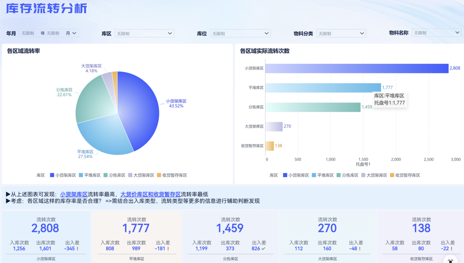Click the 各区域流转率 chart title
Image resolution: width=464 pixels, height=263 pixels.
click(x=24, y=51)
